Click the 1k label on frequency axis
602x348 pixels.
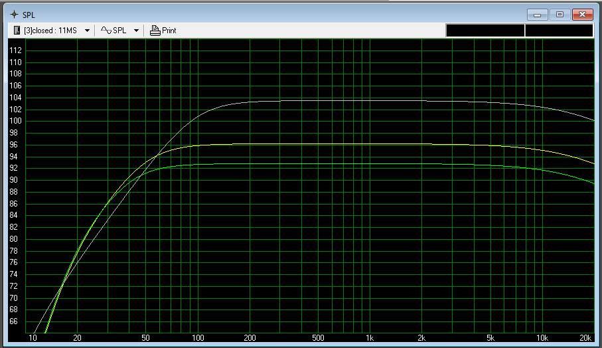click(x=369, y=338)
